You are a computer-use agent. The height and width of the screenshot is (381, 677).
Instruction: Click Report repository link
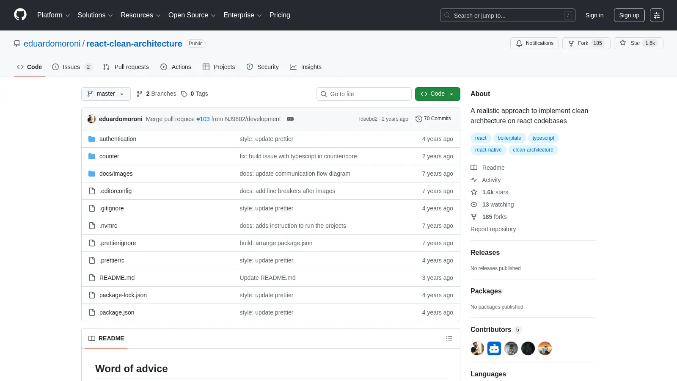493,229
